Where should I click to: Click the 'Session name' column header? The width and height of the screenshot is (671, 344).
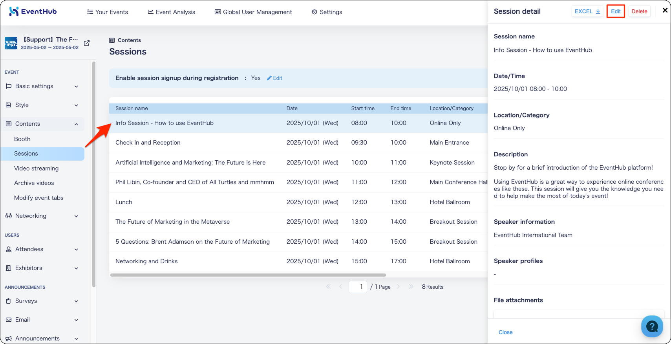click(x=132, y=109)
